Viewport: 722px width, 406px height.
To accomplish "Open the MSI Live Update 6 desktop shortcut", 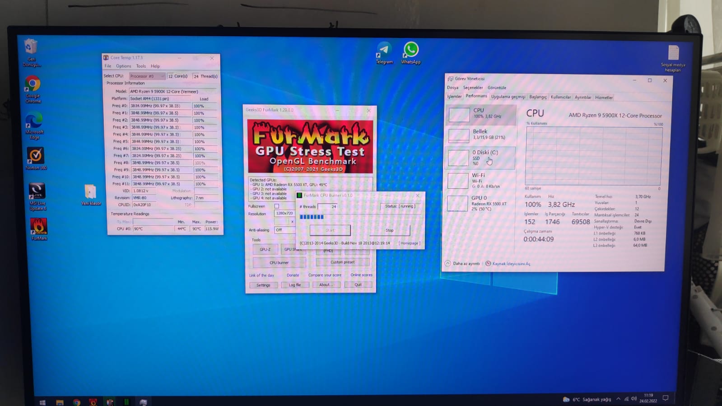I will tap(37, 196).
